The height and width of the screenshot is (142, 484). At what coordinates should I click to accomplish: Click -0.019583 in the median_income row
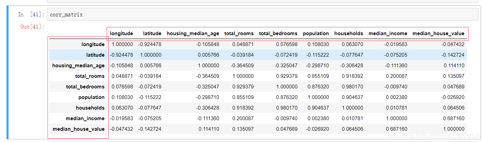click(x=121, y=118)
